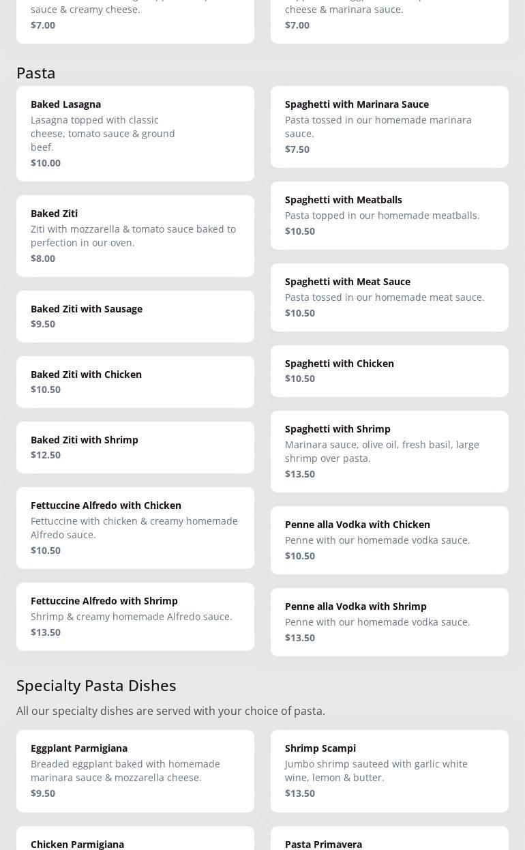Viewport: 525px width, 850px height.
Task: Click the Specialty Pasta Dishes heading
Action: (x=96, y=685)
